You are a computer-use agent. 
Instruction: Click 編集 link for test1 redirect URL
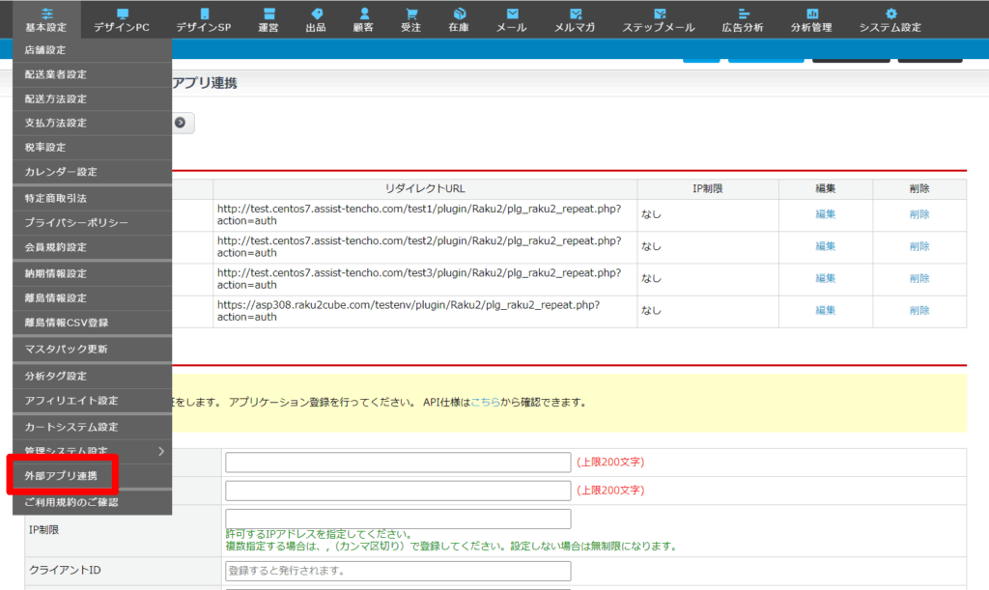click(x=825, y=214)
